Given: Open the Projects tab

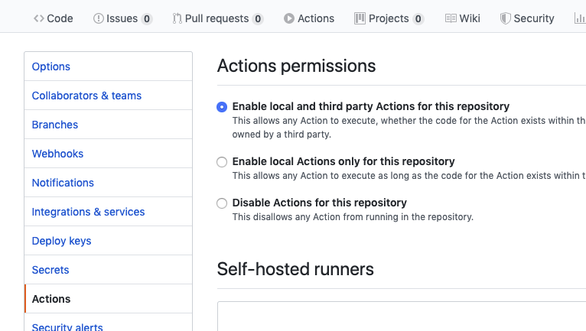Looking at the screenshot, I should [x=389, y=18].
